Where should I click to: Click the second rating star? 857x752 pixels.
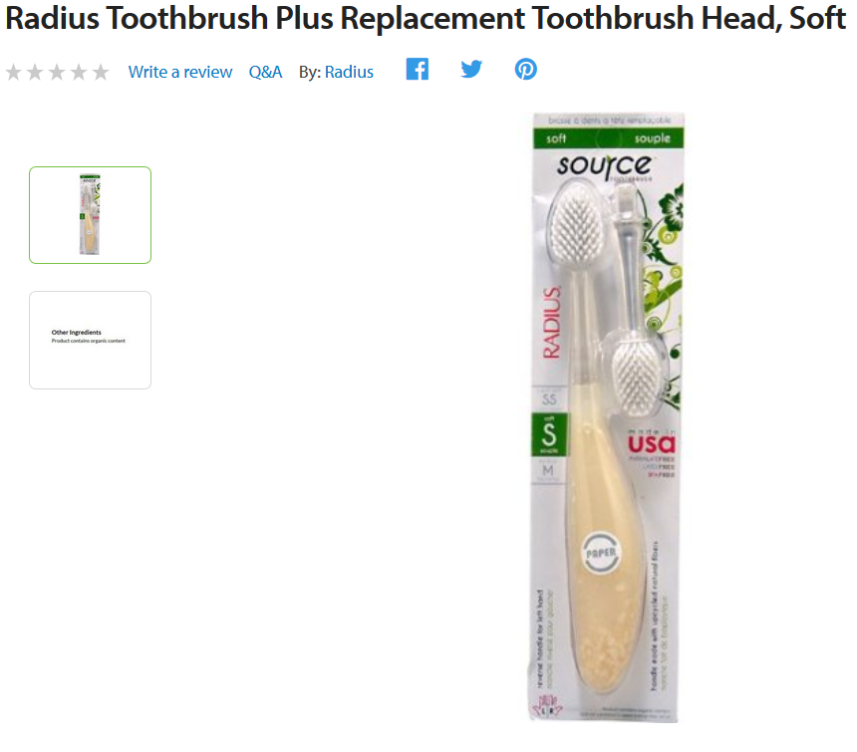tap(35, 72)
